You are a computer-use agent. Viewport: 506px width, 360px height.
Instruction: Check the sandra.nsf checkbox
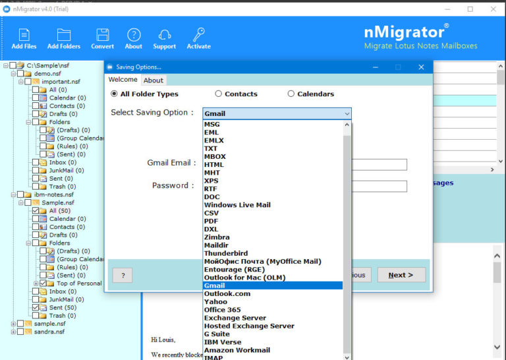(x=20, y=332)
